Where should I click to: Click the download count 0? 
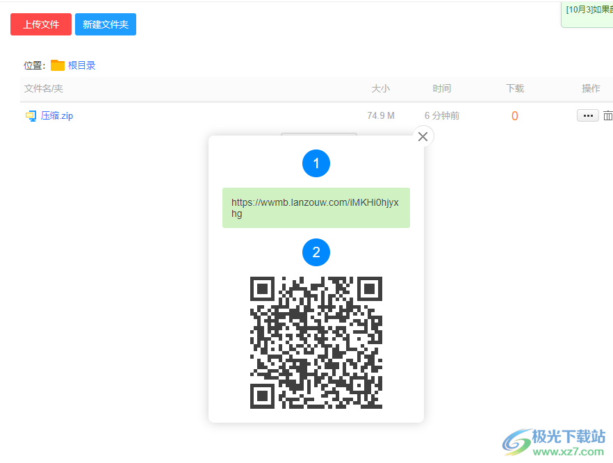[514, 115]
